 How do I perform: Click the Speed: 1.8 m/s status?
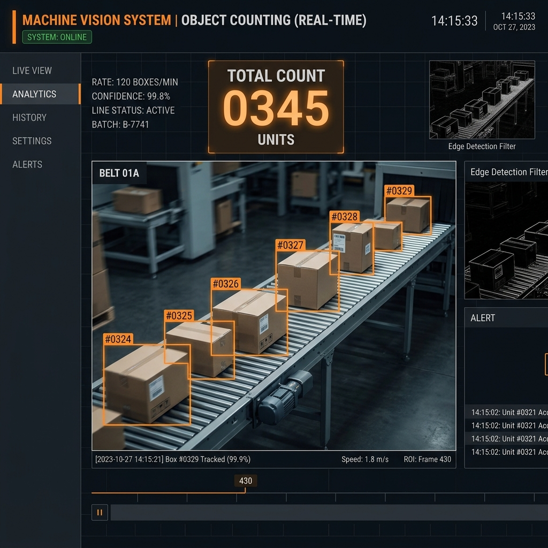pyautogui.click(x=365, y=459)
